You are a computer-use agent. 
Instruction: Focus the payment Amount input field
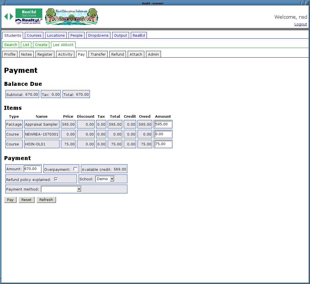pyautogui.click(x=32, y=169)
